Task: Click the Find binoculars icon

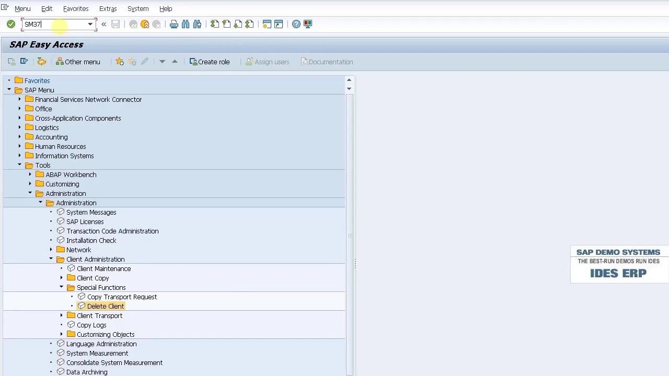Action: (186, 24)
